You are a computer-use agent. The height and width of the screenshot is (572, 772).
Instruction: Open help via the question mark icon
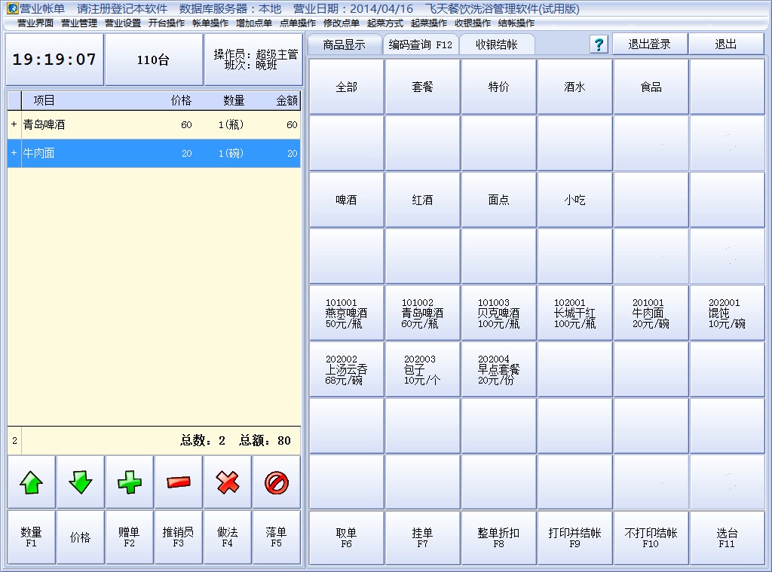click(599, 44)
